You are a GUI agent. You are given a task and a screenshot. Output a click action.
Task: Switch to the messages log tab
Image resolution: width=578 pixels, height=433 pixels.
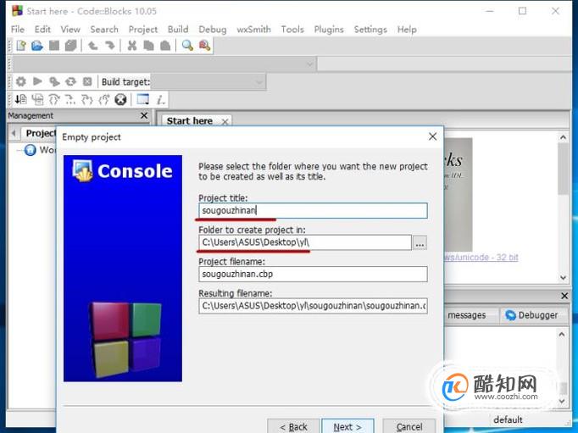pyautogui.click(x=467, y=315)
